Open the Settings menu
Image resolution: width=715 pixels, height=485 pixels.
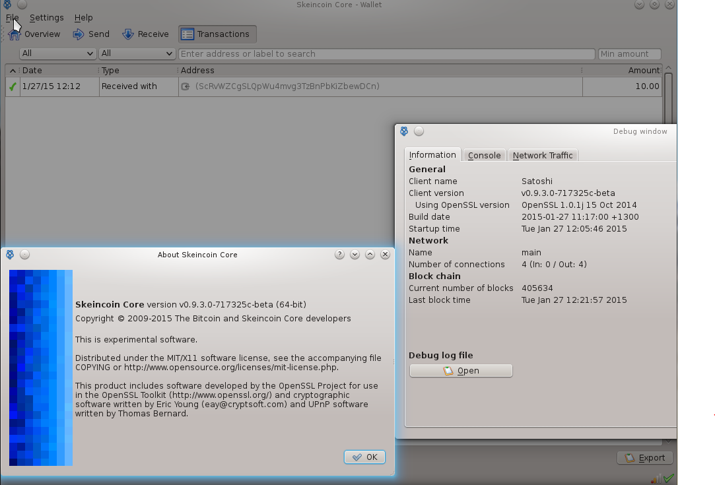click(x=46, y=18)
